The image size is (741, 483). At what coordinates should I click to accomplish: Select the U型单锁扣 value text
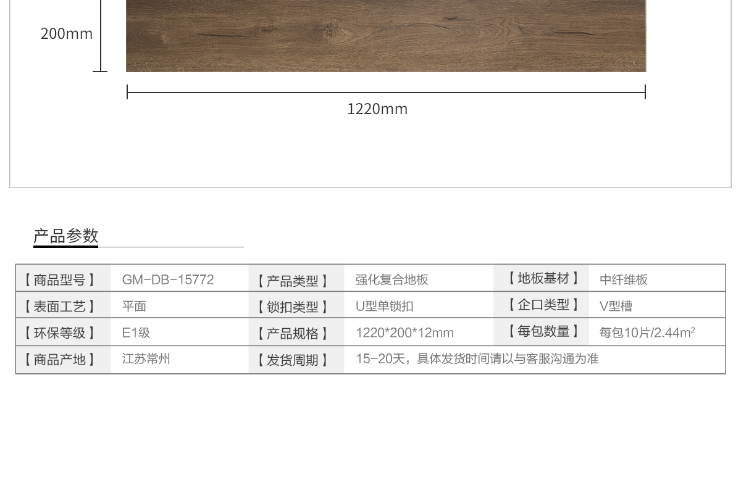tap(384, 306)
